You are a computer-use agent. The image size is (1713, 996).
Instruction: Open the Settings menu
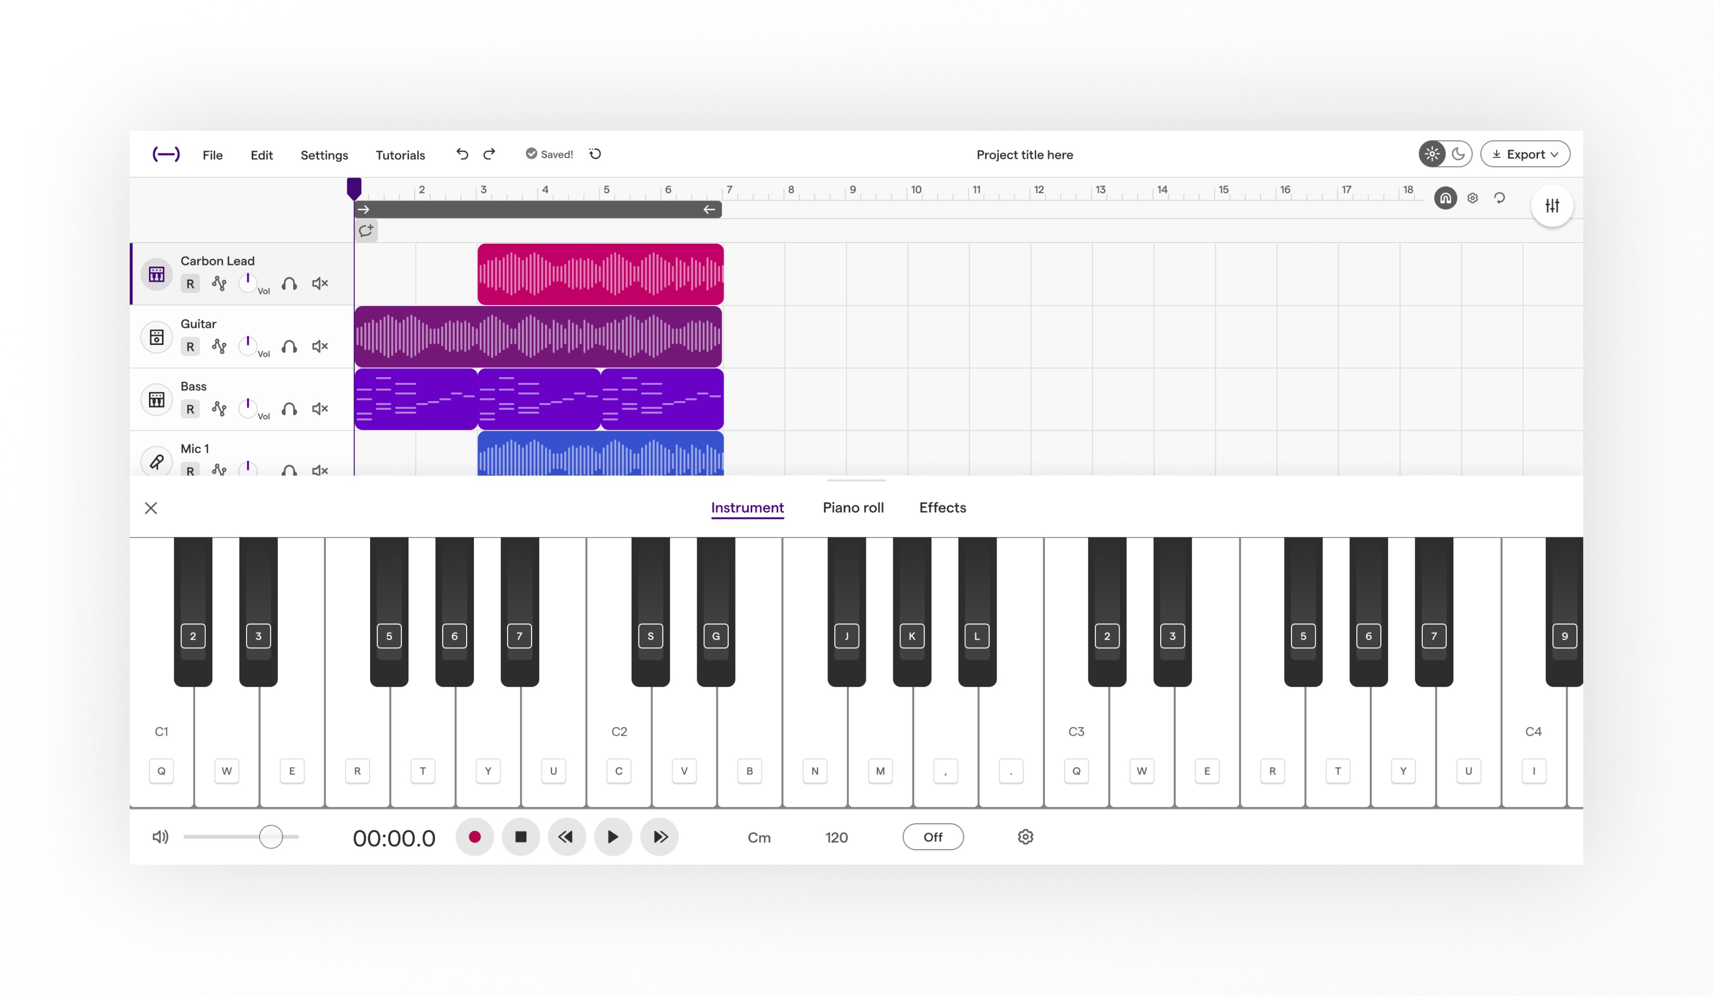pyautogui.click(x=324, y=155)
